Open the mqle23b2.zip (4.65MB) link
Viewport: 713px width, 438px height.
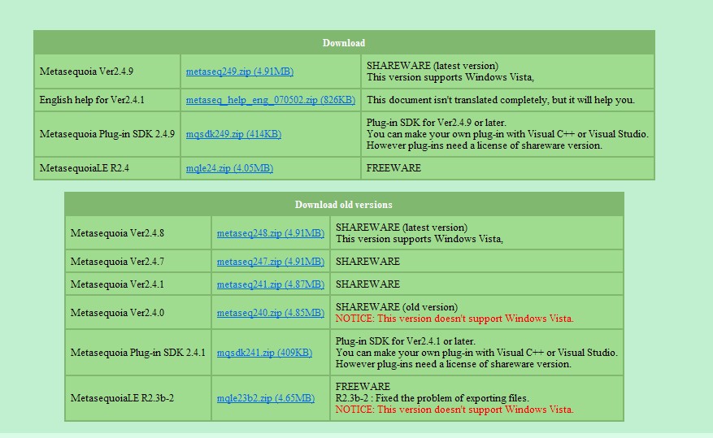(265, 398)
